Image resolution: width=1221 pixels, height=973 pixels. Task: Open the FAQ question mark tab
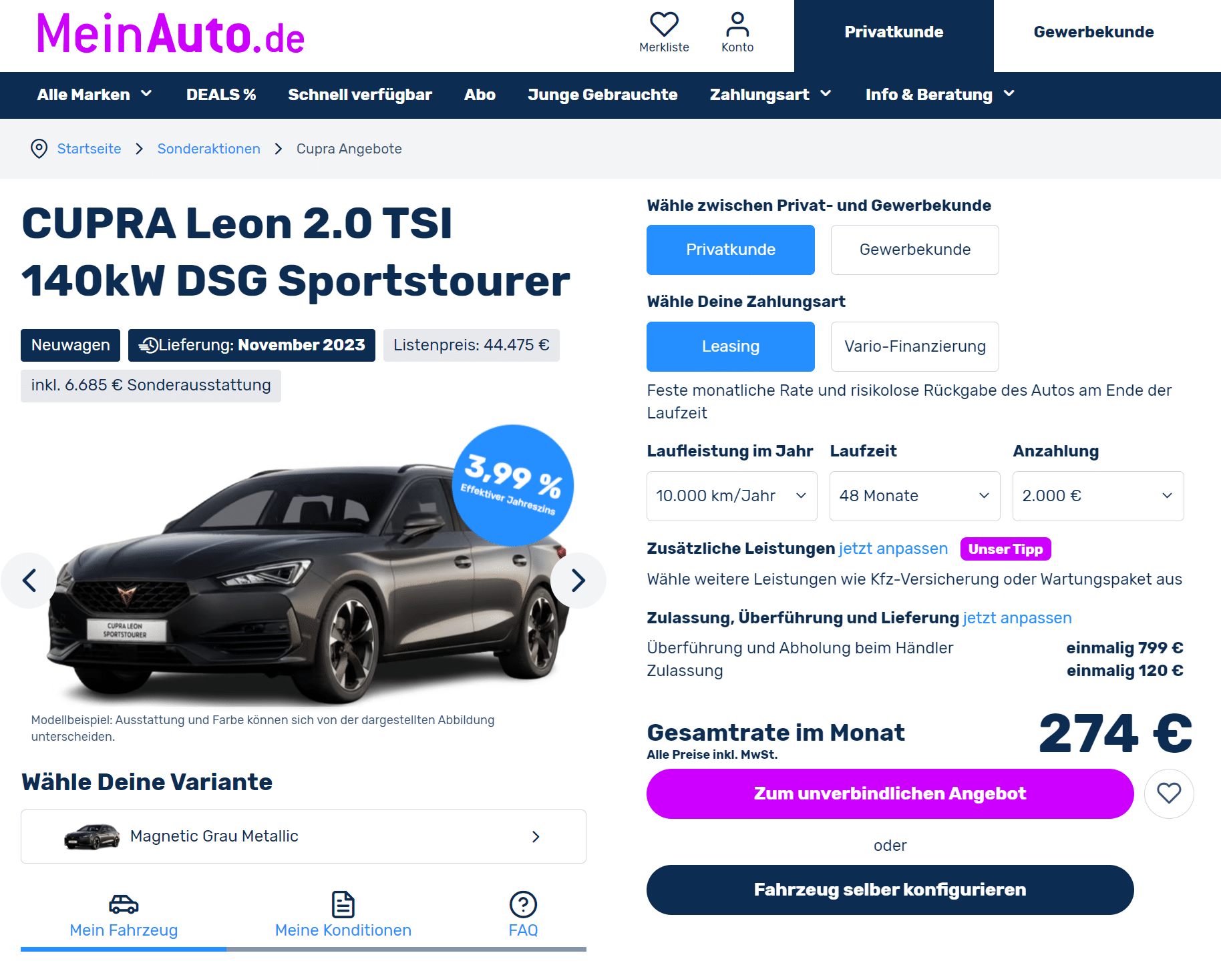point(523,914)
